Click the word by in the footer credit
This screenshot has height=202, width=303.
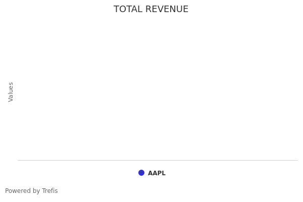pos(36,191)
